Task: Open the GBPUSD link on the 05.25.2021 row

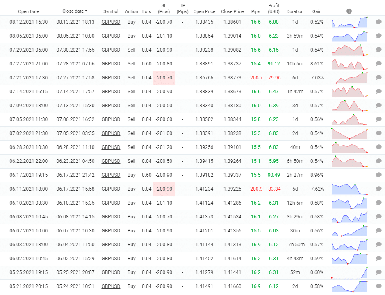Action: coord(111,272)
